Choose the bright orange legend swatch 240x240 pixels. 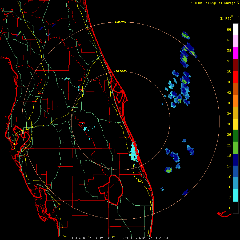click(x=235, y=101)
